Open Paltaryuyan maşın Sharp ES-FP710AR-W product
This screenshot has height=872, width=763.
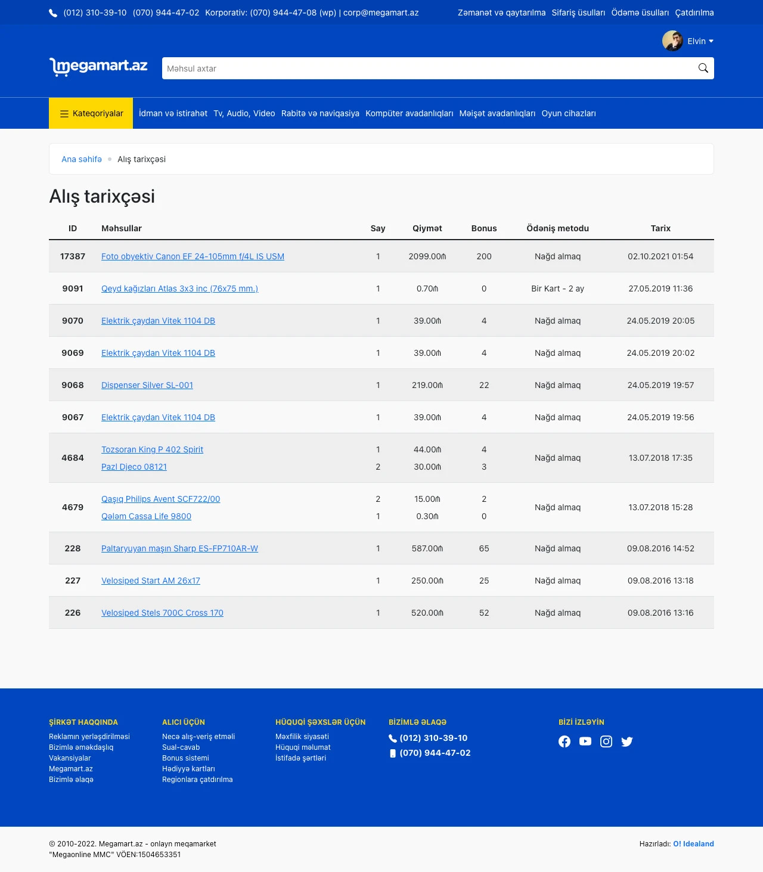[179, 548]
